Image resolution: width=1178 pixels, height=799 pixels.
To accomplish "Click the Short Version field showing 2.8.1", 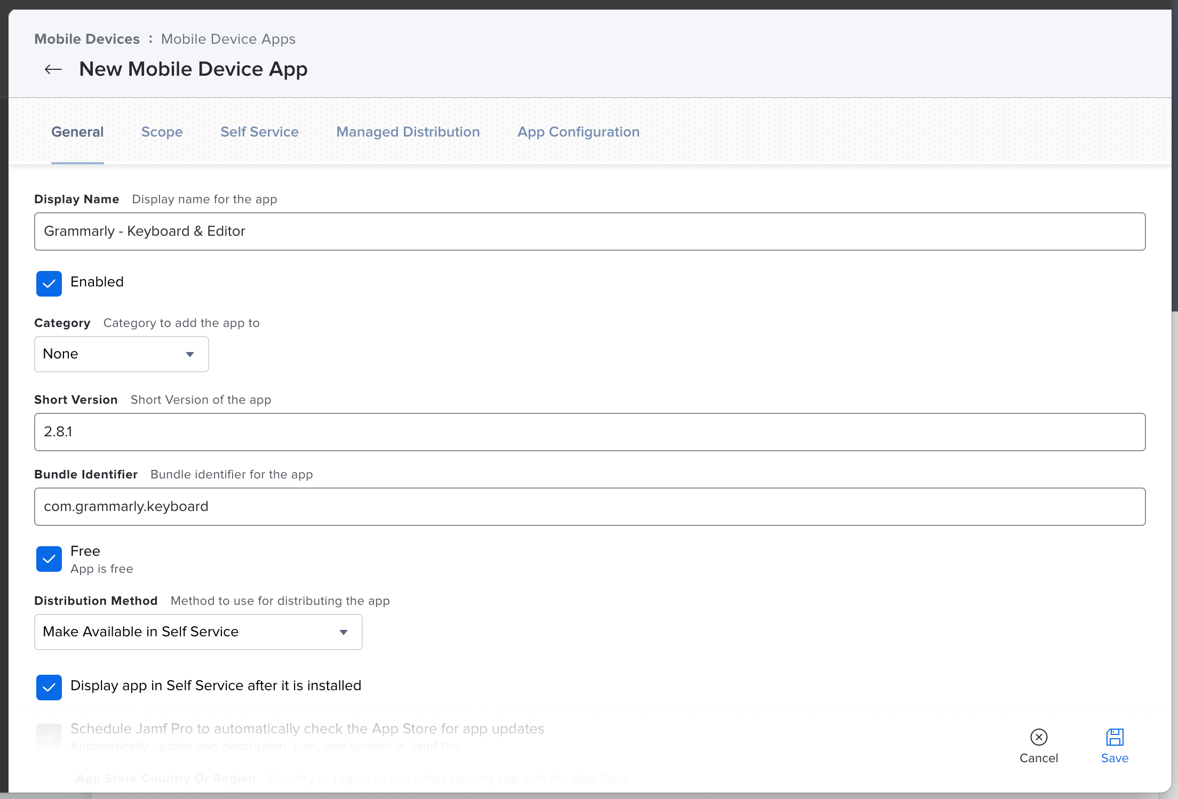I will [x=590, y=432].
